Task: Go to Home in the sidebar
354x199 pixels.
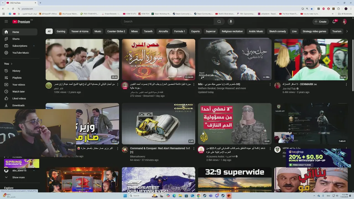Action: 19,32
